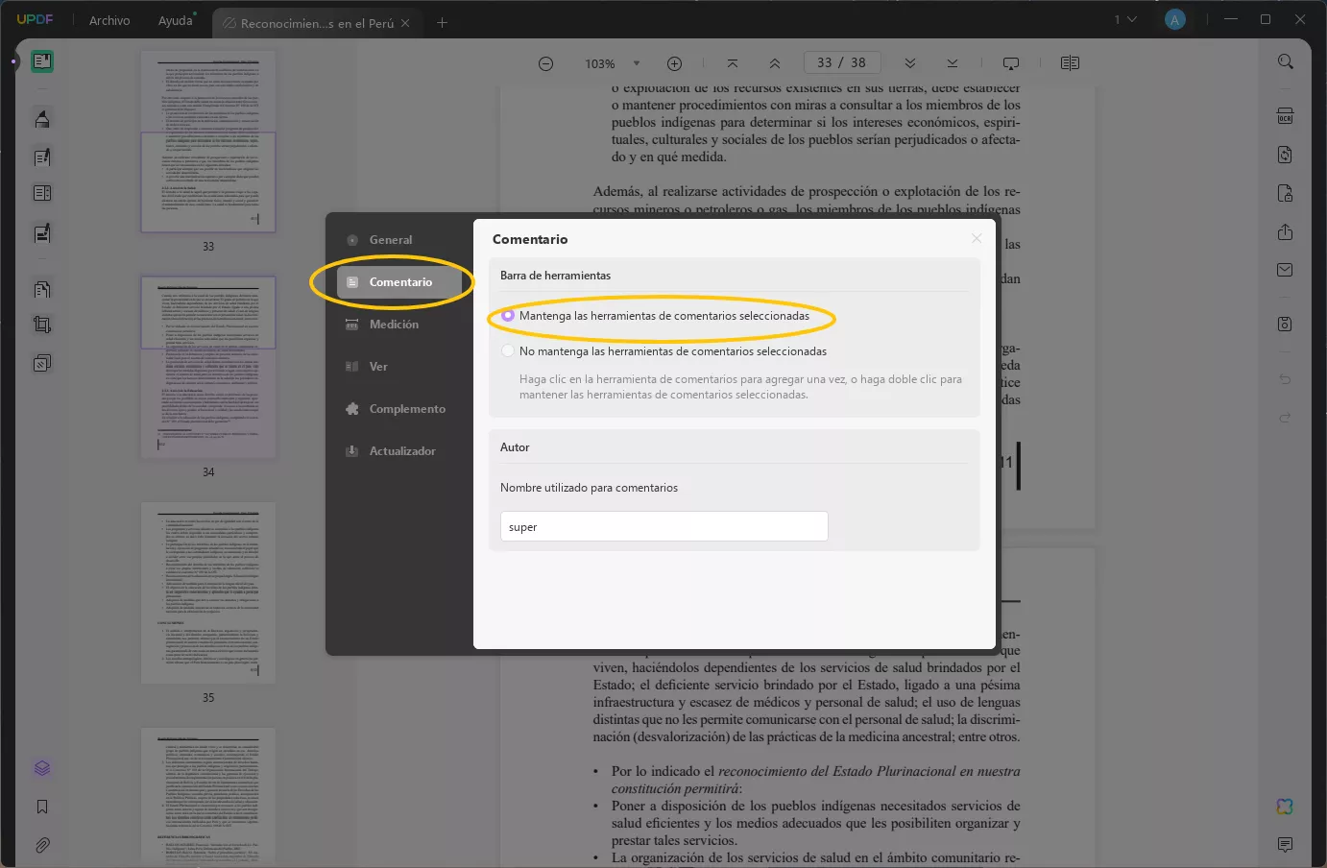Open the Organize pages tool in sidebar
The image size is (1327, 868).
[x=42, y=193]
